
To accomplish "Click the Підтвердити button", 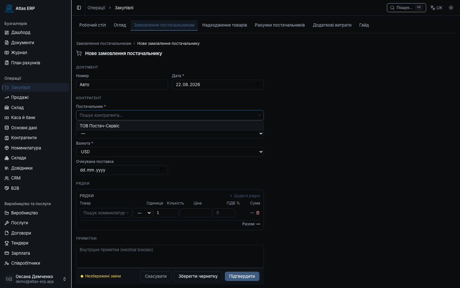I will [242, 276].
